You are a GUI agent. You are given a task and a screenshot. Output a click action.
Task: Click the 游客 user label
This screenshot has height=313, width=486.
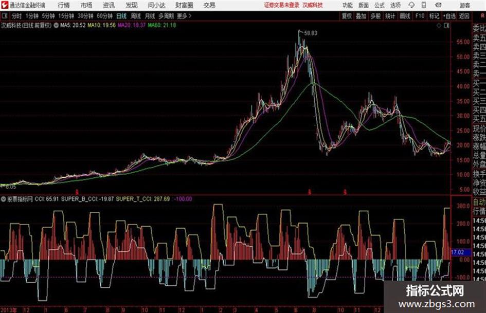pos(464,5)
